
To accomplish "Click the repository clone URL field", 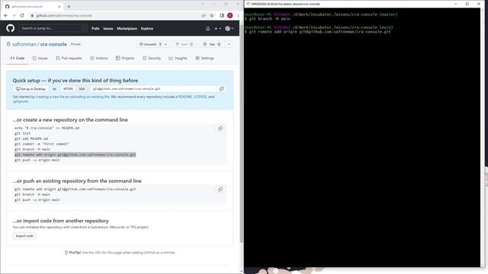I will click(x=153, y=89).
